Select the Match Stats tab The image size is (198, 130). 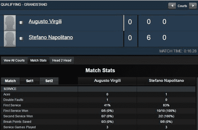pyautogui.click(x=38, y=60)
